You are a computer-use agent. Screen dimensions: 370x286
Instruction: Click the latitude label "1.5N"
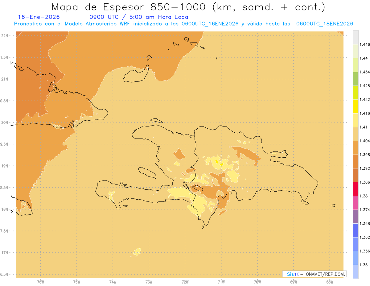(x=4, y=57)
